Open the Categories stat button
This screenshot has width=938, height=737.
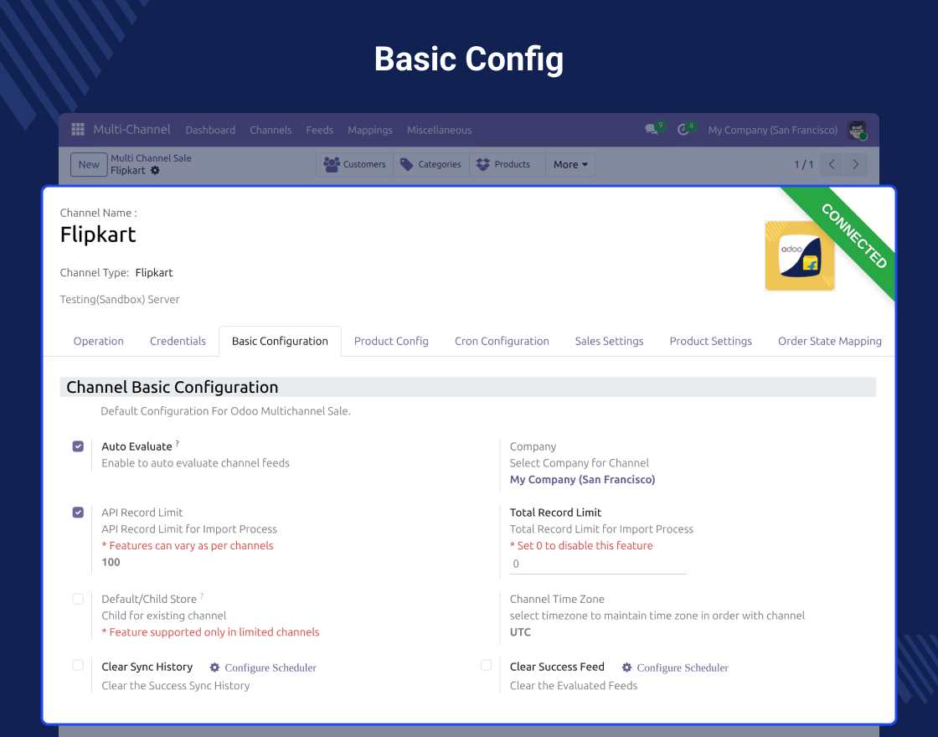pyautogui.click(x=430, y=164)
